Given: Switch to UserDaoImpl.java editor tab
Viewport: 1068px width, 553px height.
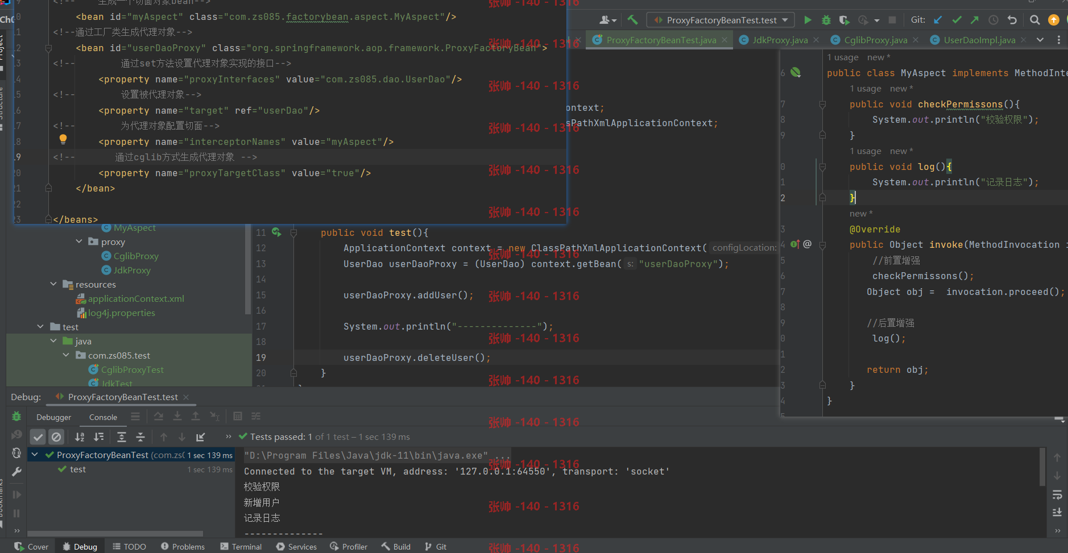Looking at the screenshot, I should pyautogui.click(x=979, y=40).
